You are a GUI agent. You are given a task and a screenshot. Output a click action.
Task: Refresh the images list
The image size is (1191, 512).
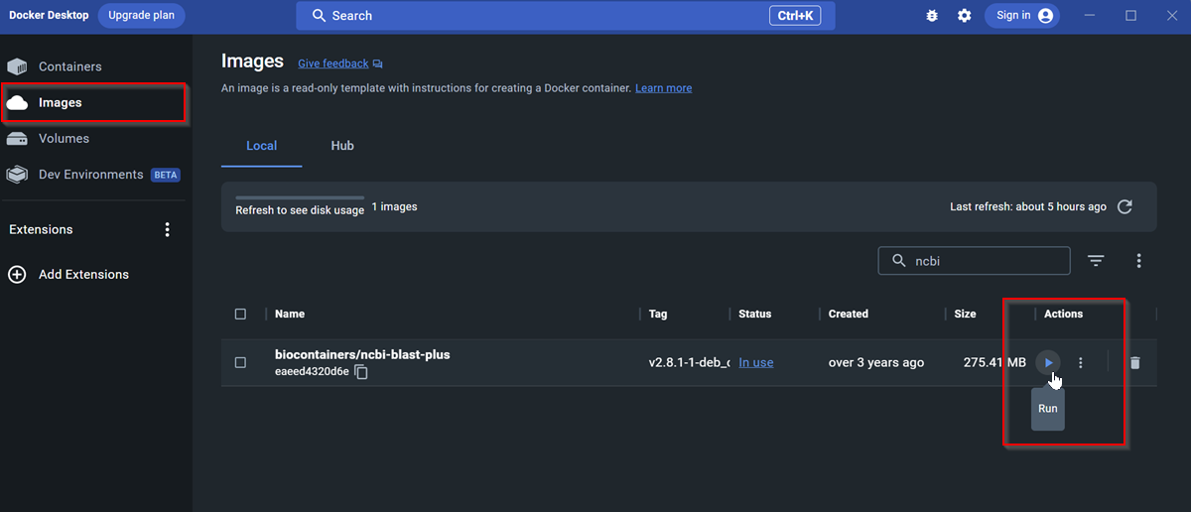pyautogui.click(x=1125, y=206)
